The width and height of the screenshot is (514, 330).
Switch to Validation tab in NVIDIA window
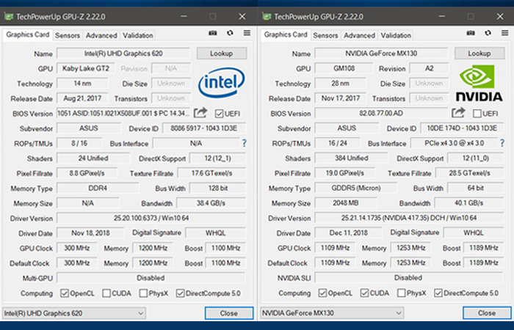click(396, 35)
